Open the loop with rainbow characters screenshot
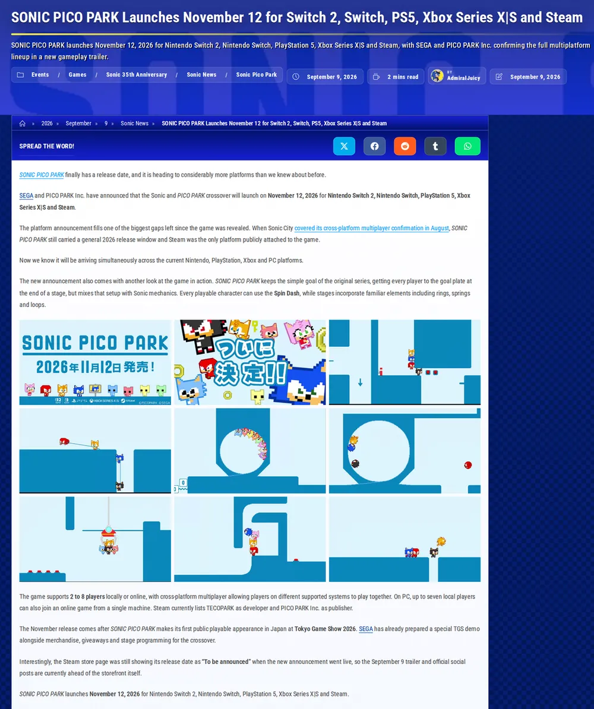 click(x=249, y=451)
